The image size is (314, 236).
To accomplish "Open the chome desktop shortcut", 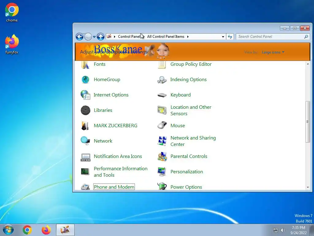I will [x=12, y=12].
